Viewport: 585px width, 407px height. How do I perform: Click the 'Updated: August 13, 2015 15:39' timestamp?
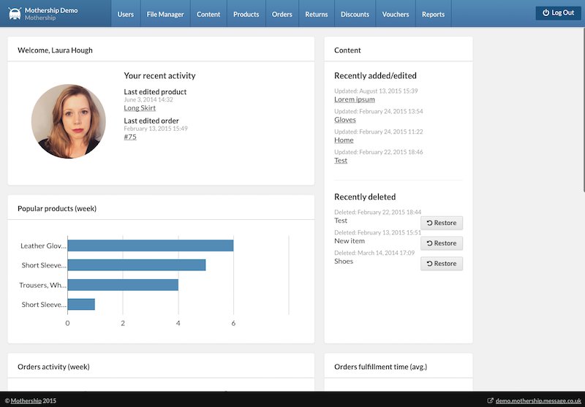[376, 91]
